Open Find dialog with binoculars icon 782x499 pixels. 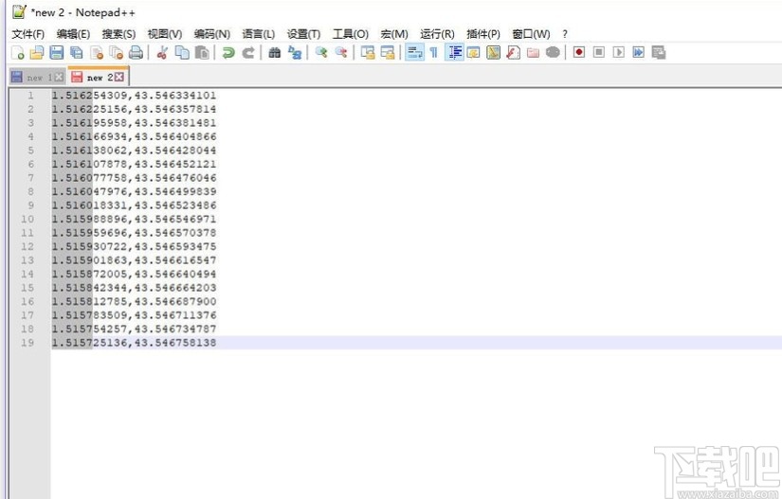tap(274, 52)
